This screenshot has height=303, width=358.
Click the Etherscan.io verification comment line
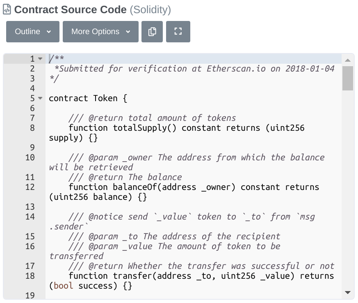click(x=194, y=69)
